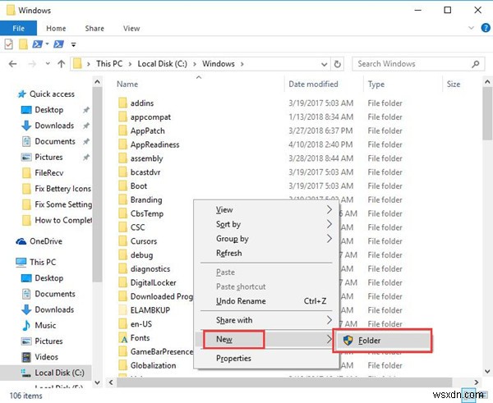Open Music under This PC
This screenshot has height=403, width=493.
pos(45,325)
